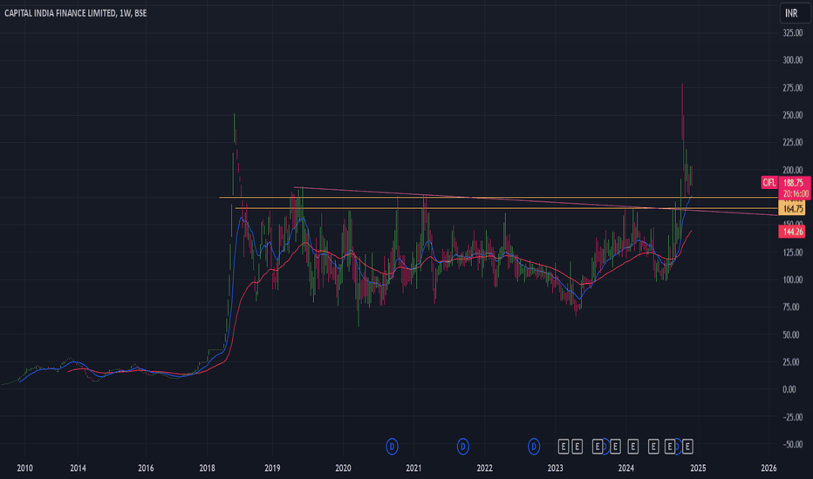The height and width of the screenshot is (479, 813).
Task: Click the CIFL symbol label
Action: pos(769,182)
